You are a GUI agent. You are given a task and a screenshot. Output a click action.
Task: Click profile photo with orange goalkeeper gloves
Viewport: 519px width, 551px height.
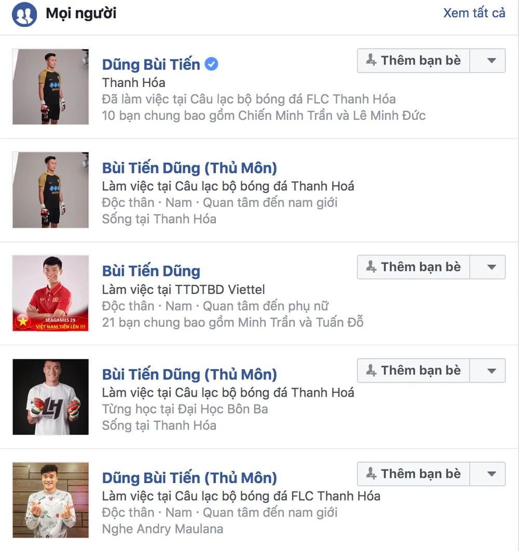pos(51,397)
